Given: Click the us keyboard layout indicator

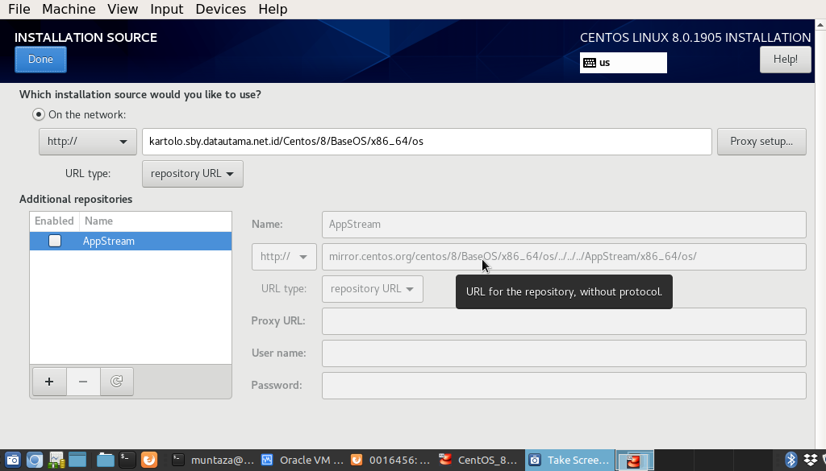Looking at the screenshot, I should point(623,63).
